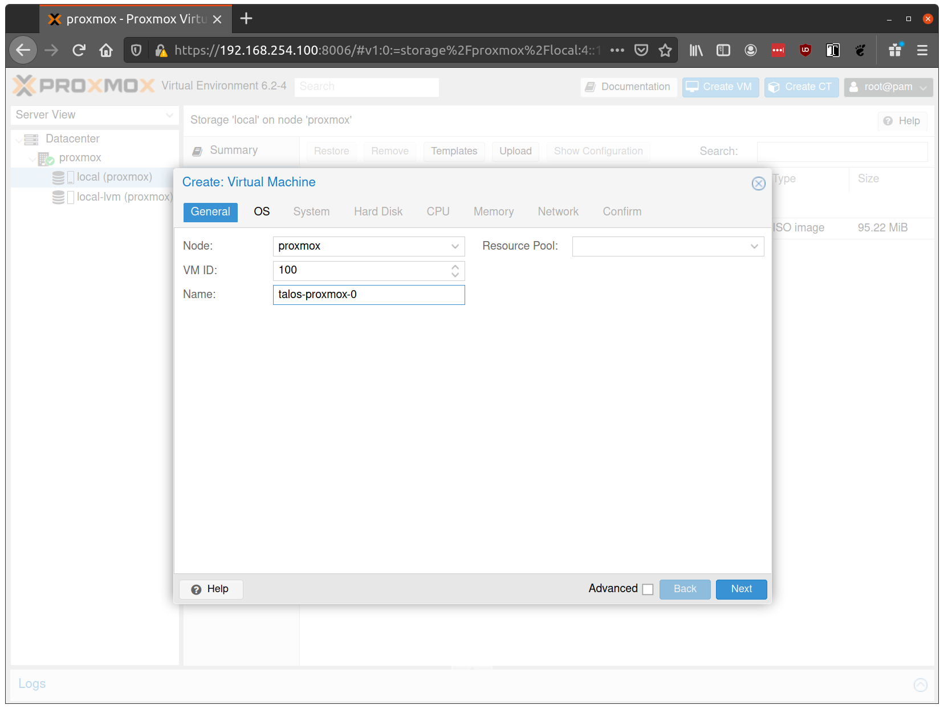The height and width of the screenshot is (709, 944).
Task: Click the Proxmox logo
Action: coord(83,85)
